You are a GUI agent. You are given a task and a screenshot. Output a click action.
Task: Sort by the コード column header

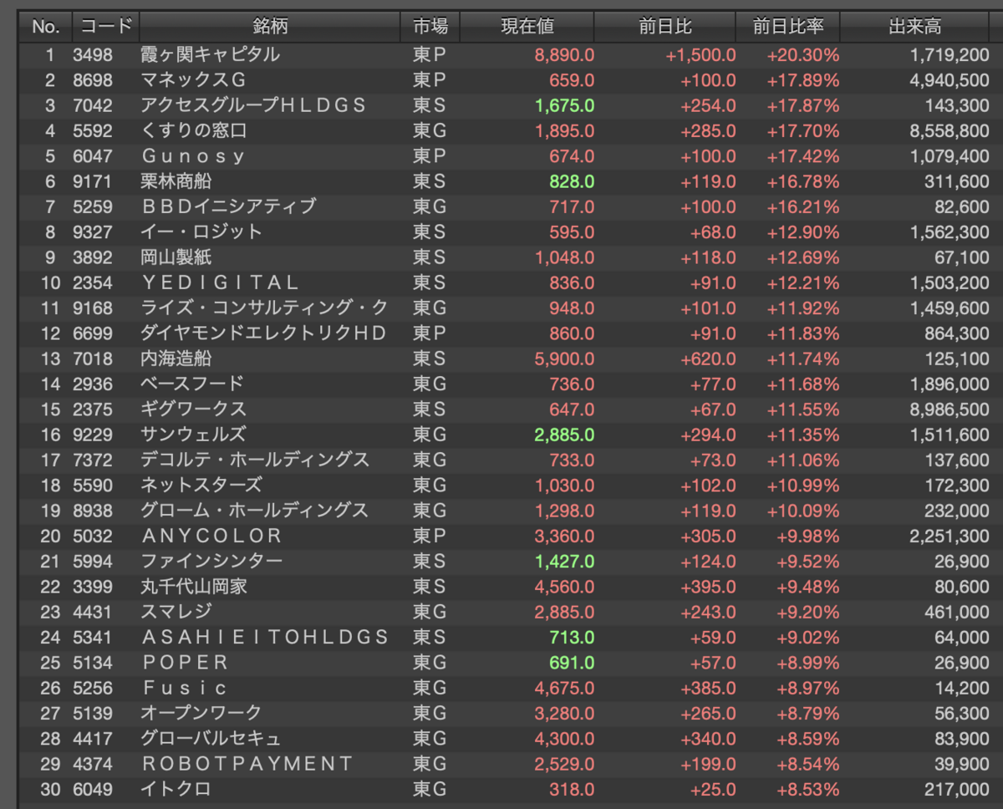(106, 27)
